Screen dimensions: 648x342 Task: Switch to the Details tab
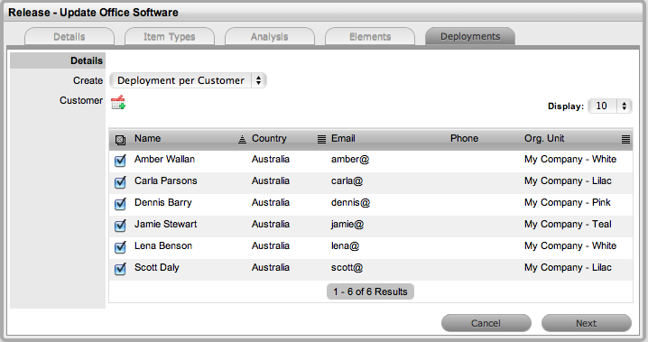click(69, 36)
